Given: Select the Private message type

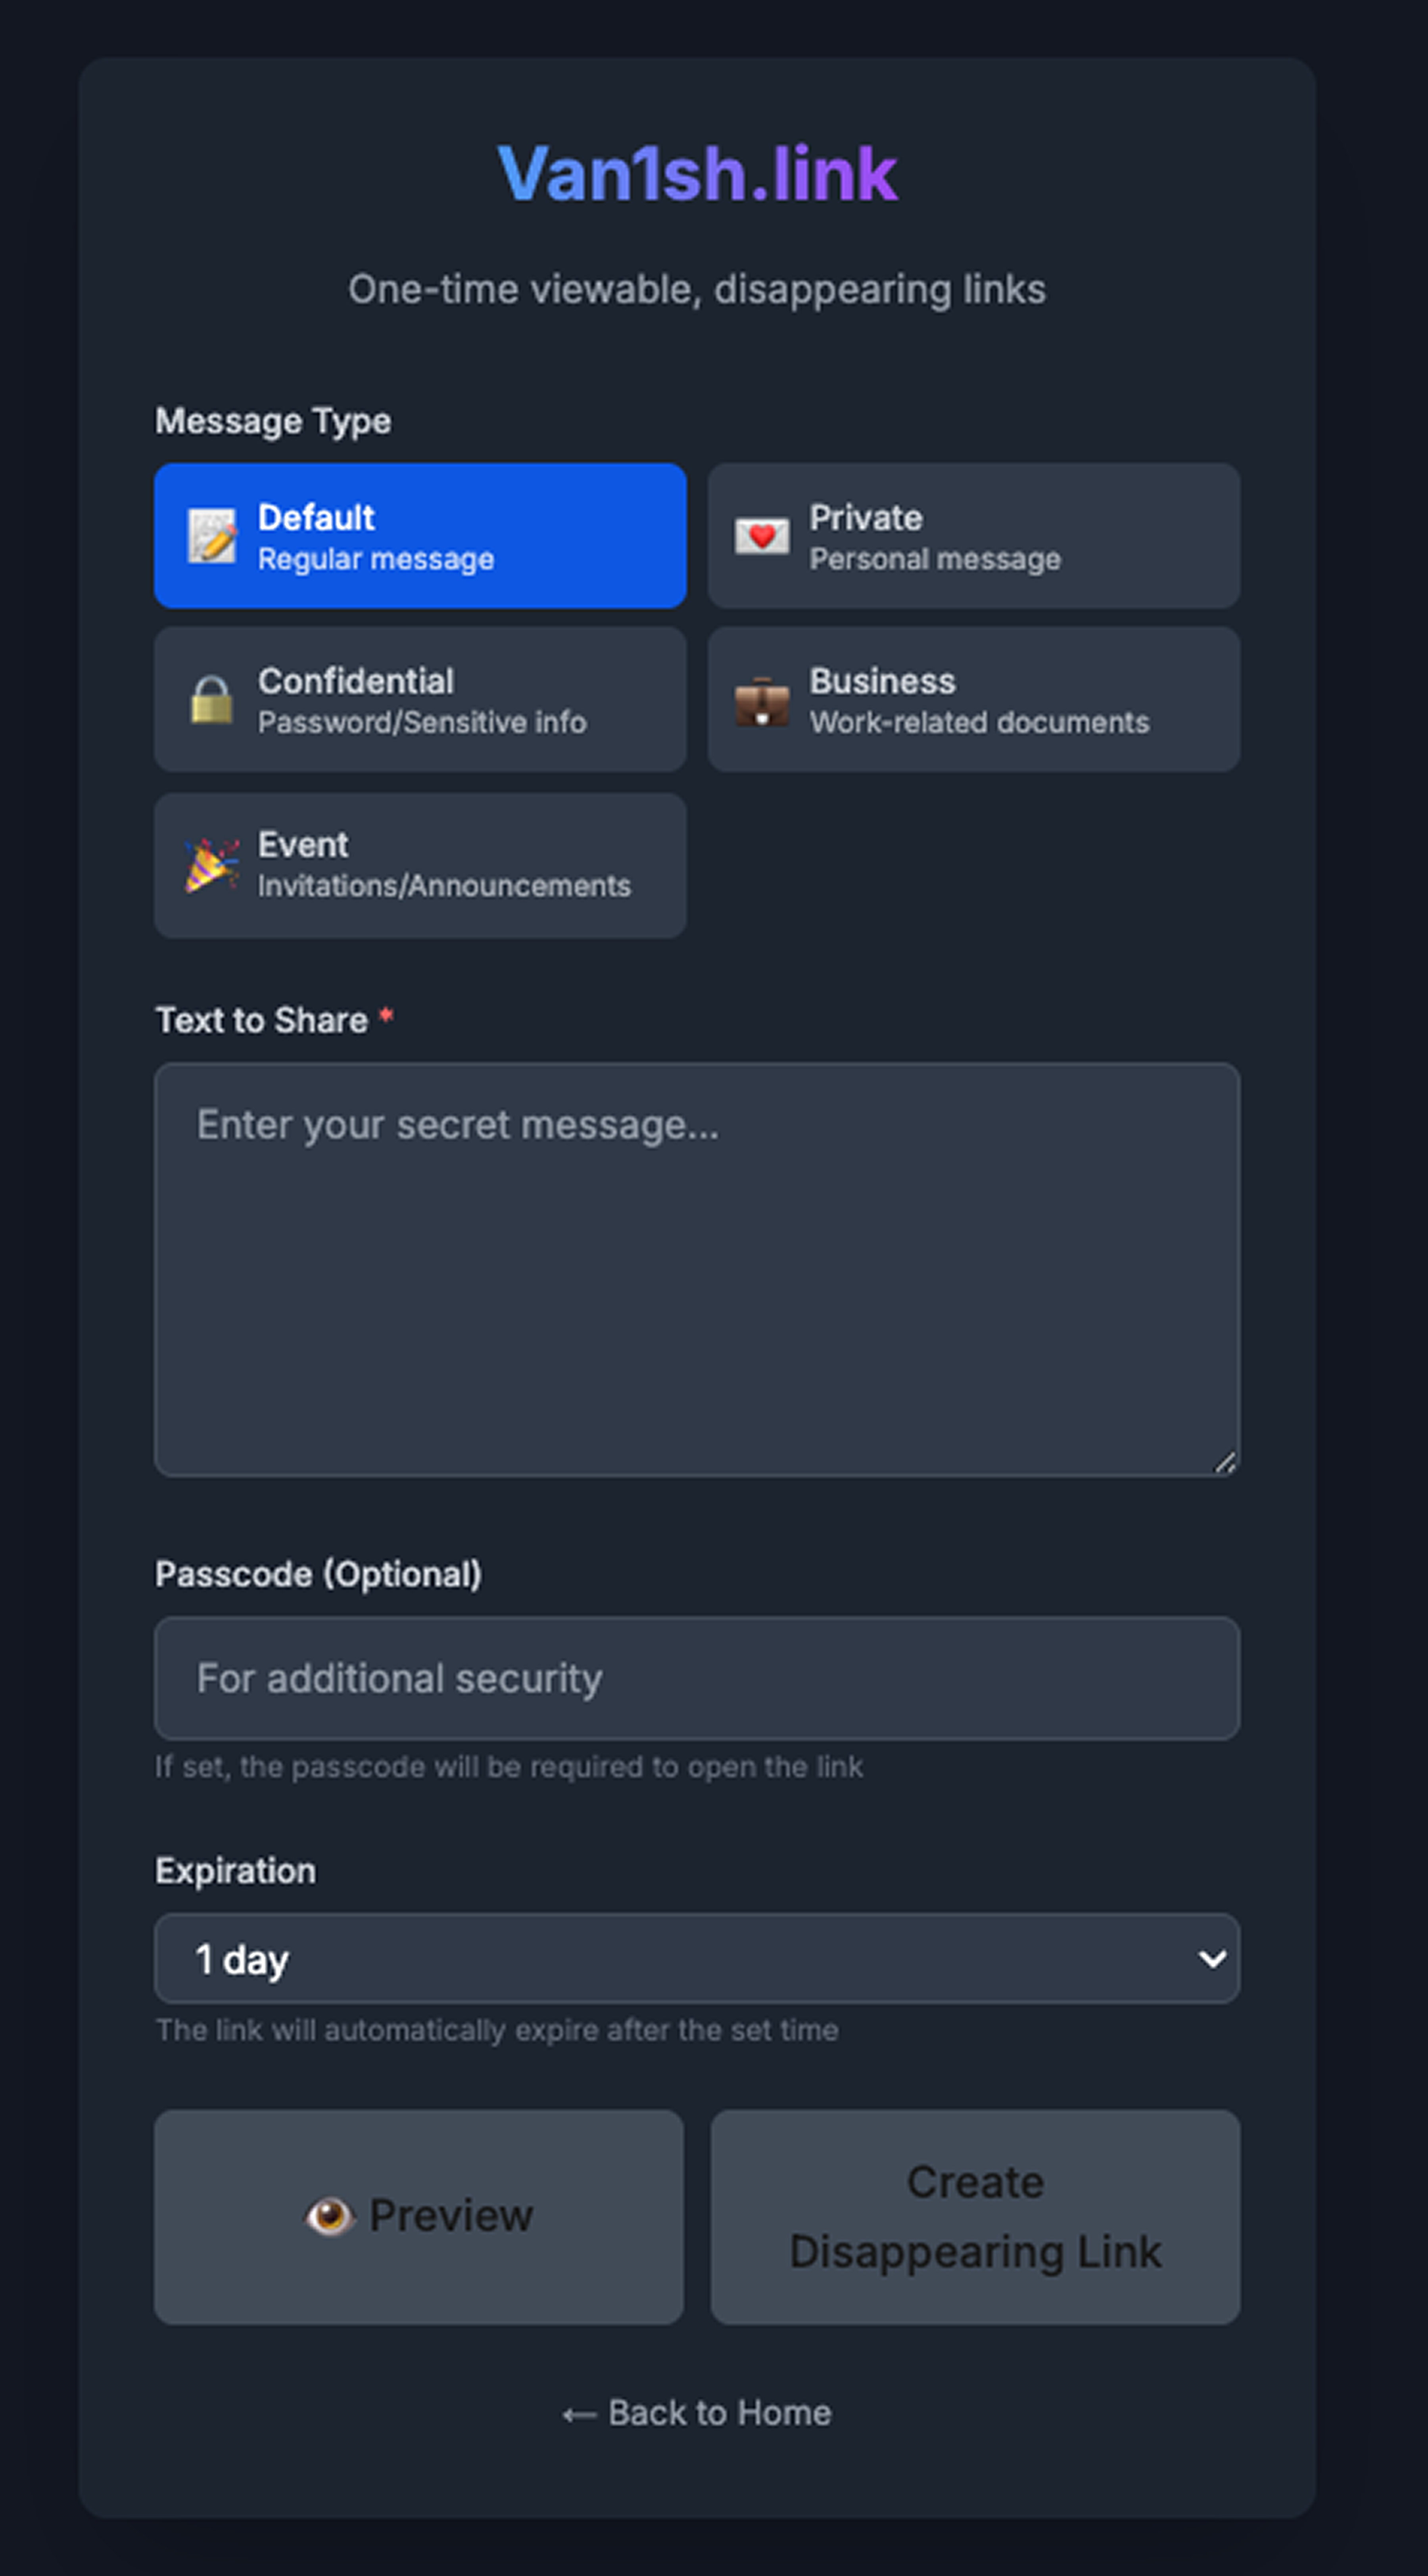Looking at the screenshot, I should tap(974, 536).
